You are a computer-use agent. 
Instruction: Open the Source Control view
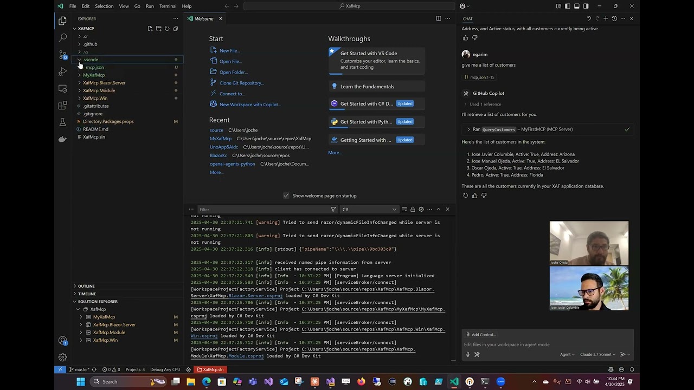point(63,55)
